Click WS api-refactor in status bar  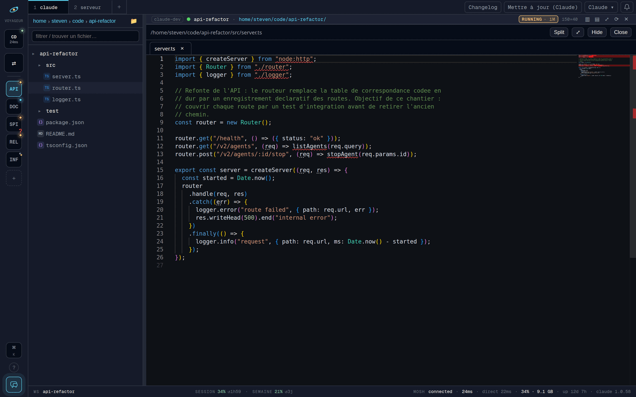[54, 391]
